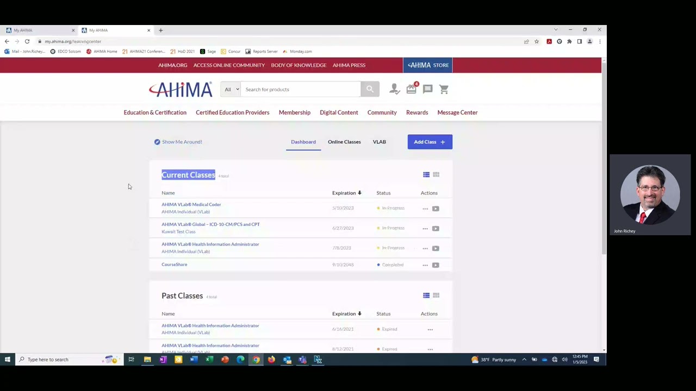The height and width of the screenshot is (391, 696).
Task: Open a new browser tab with plus icon
Action: pyautogui.click(x=160, y=30)
